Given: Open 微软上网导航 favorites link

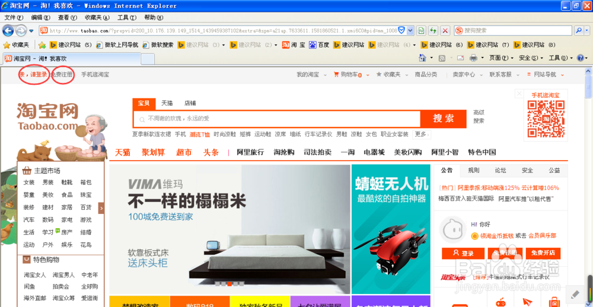Looking at the screenshot, I should tap(117, 45).
